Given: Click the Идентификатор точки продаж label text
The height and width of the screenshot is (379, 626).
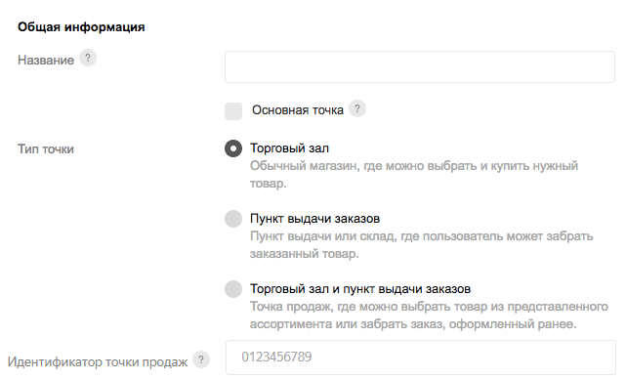Looking at the screenshot, I should tap(98, 361).
